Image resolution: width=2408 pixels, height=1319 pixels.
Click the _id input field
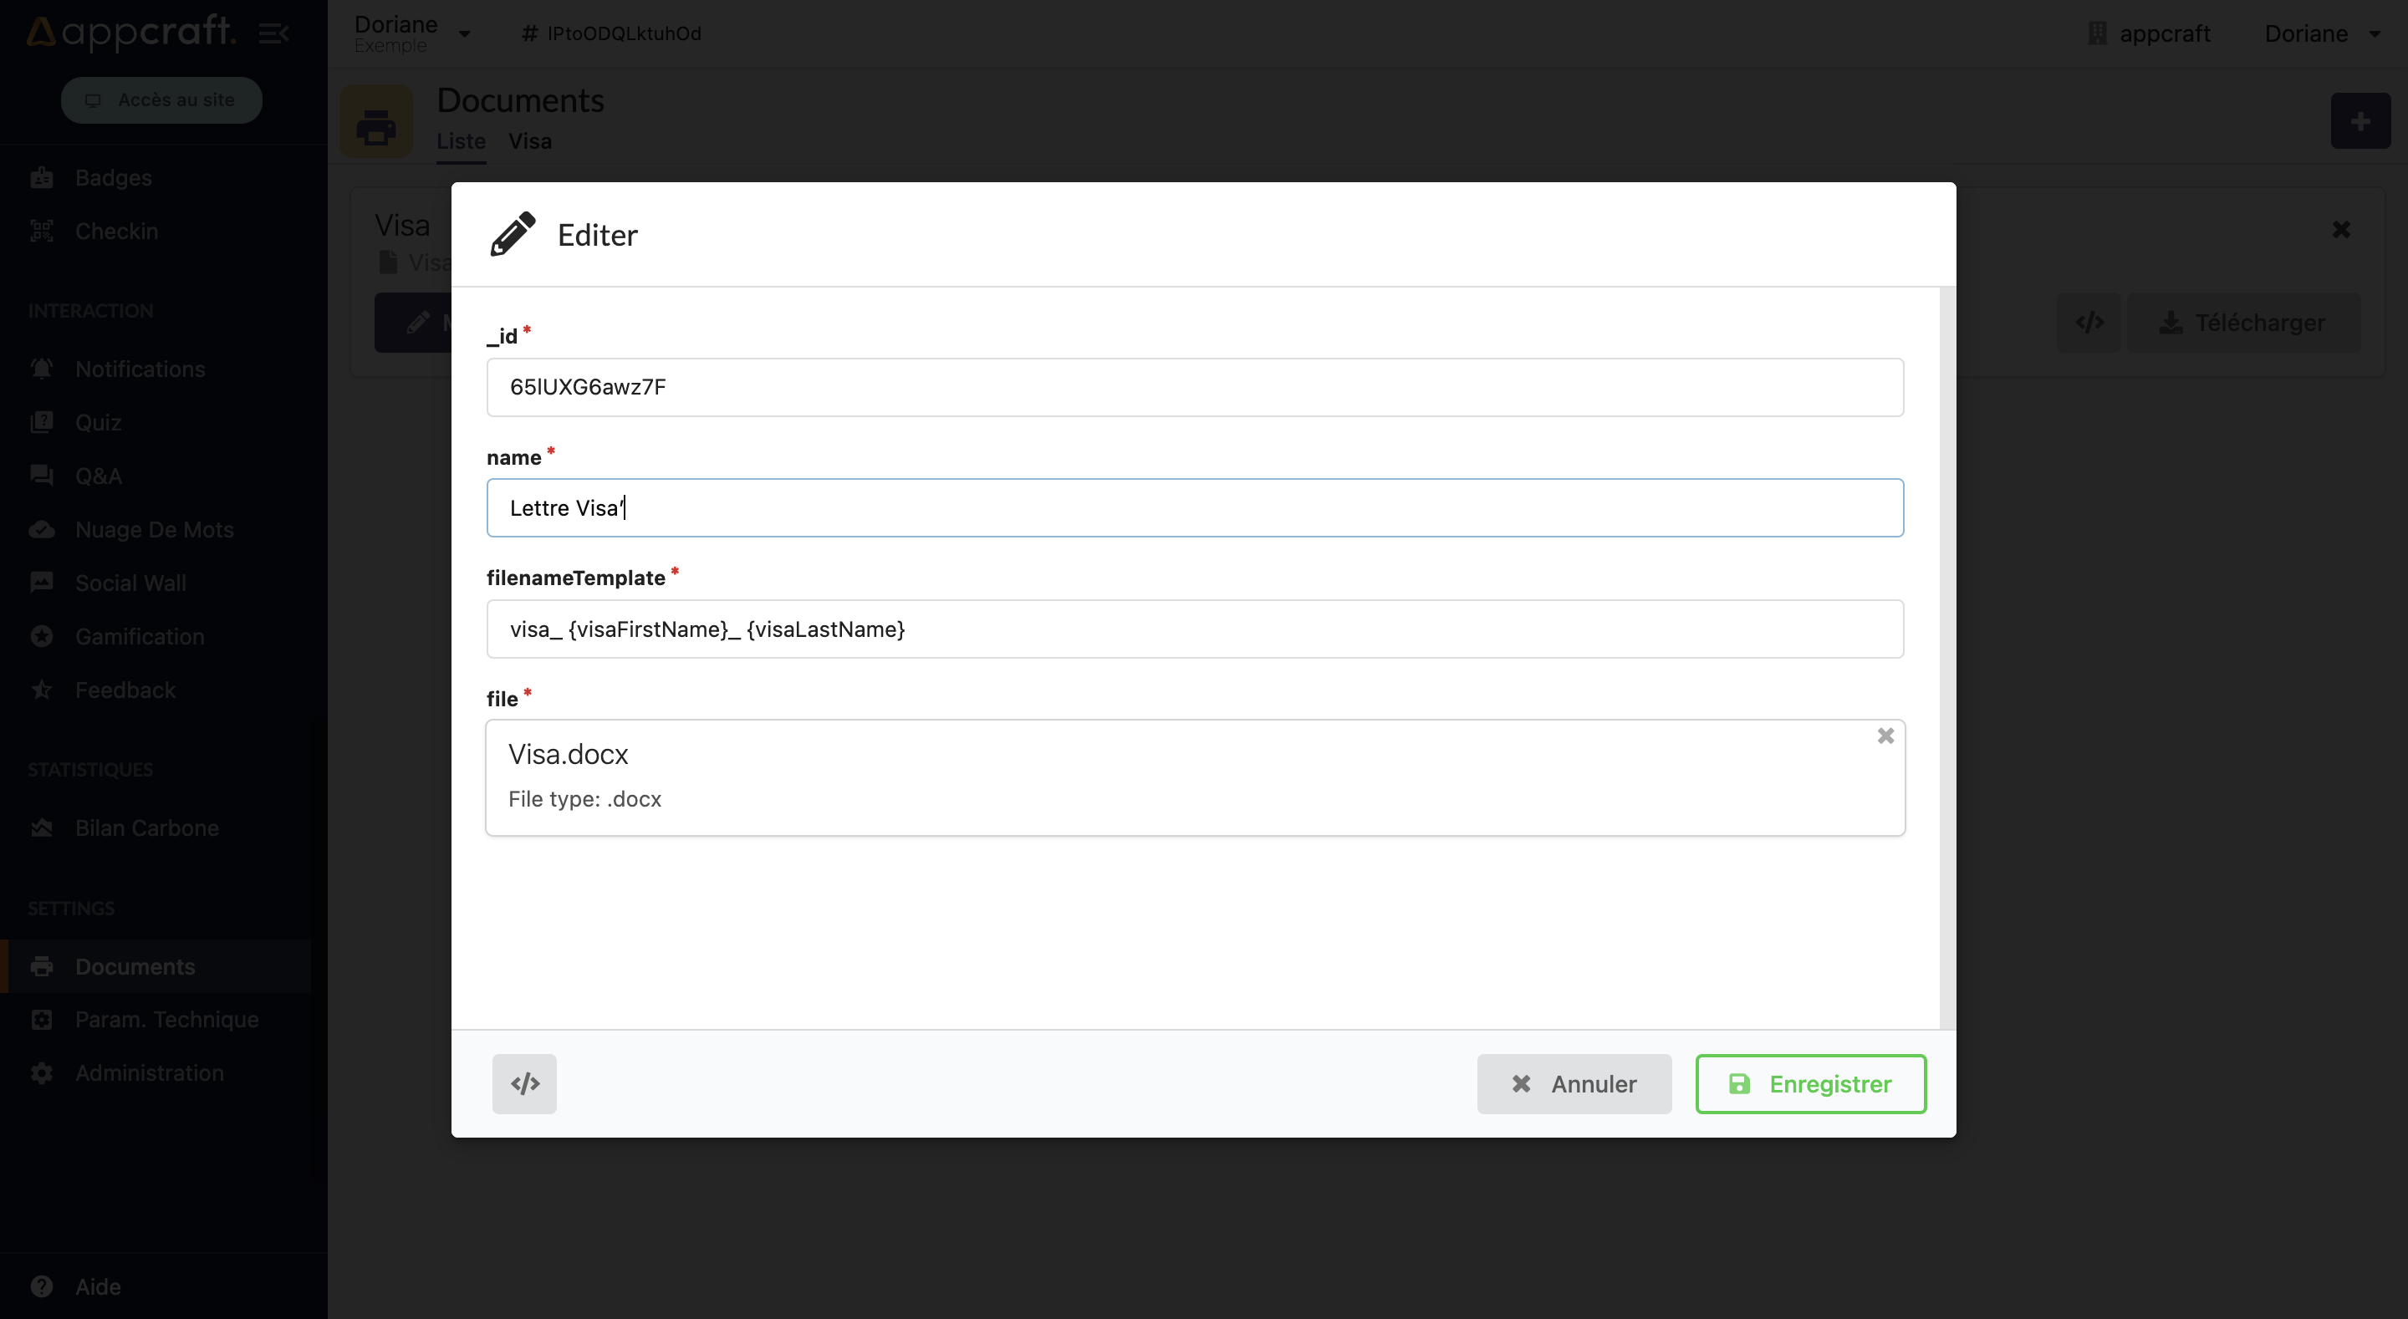click(1194, 387)
